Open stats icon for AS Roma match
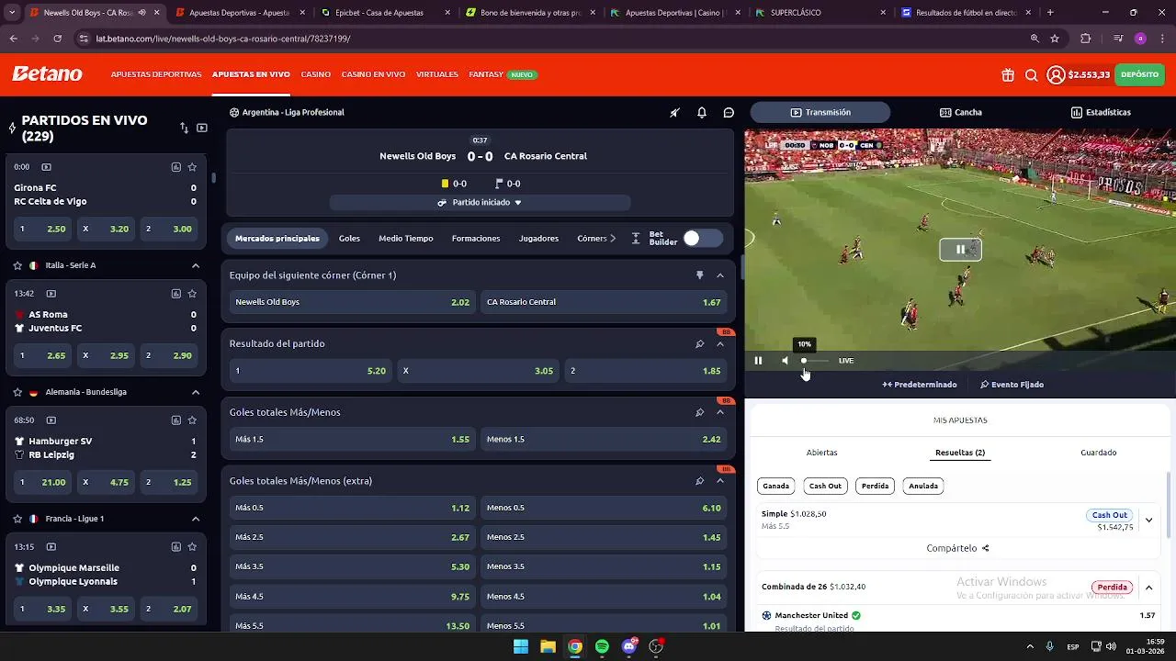Image resolution: width=1176 pixels, height=661 pixels. click(175, 294)
